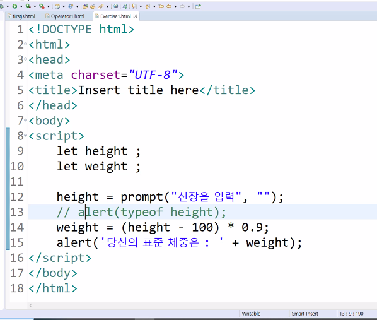Viewport: 377px width, 320px height.
Task: Open the Search dropdown arrow
Action: (107, 6)
